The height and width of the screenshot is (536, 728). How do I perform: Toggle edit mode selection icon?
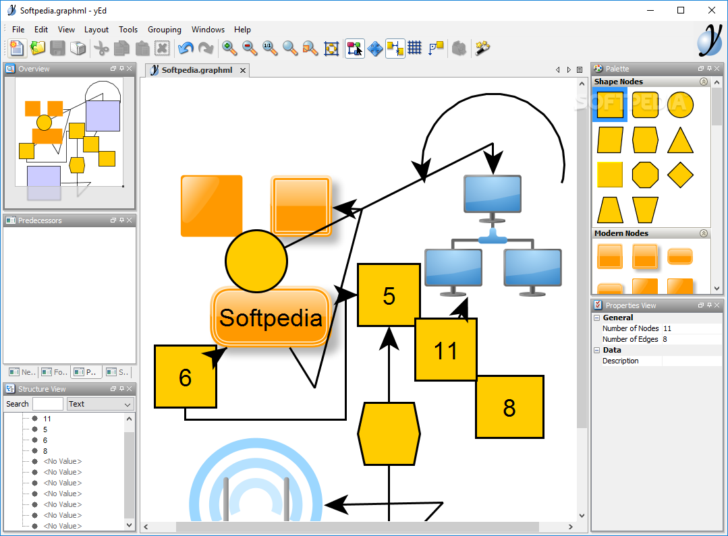pos(355,49)
